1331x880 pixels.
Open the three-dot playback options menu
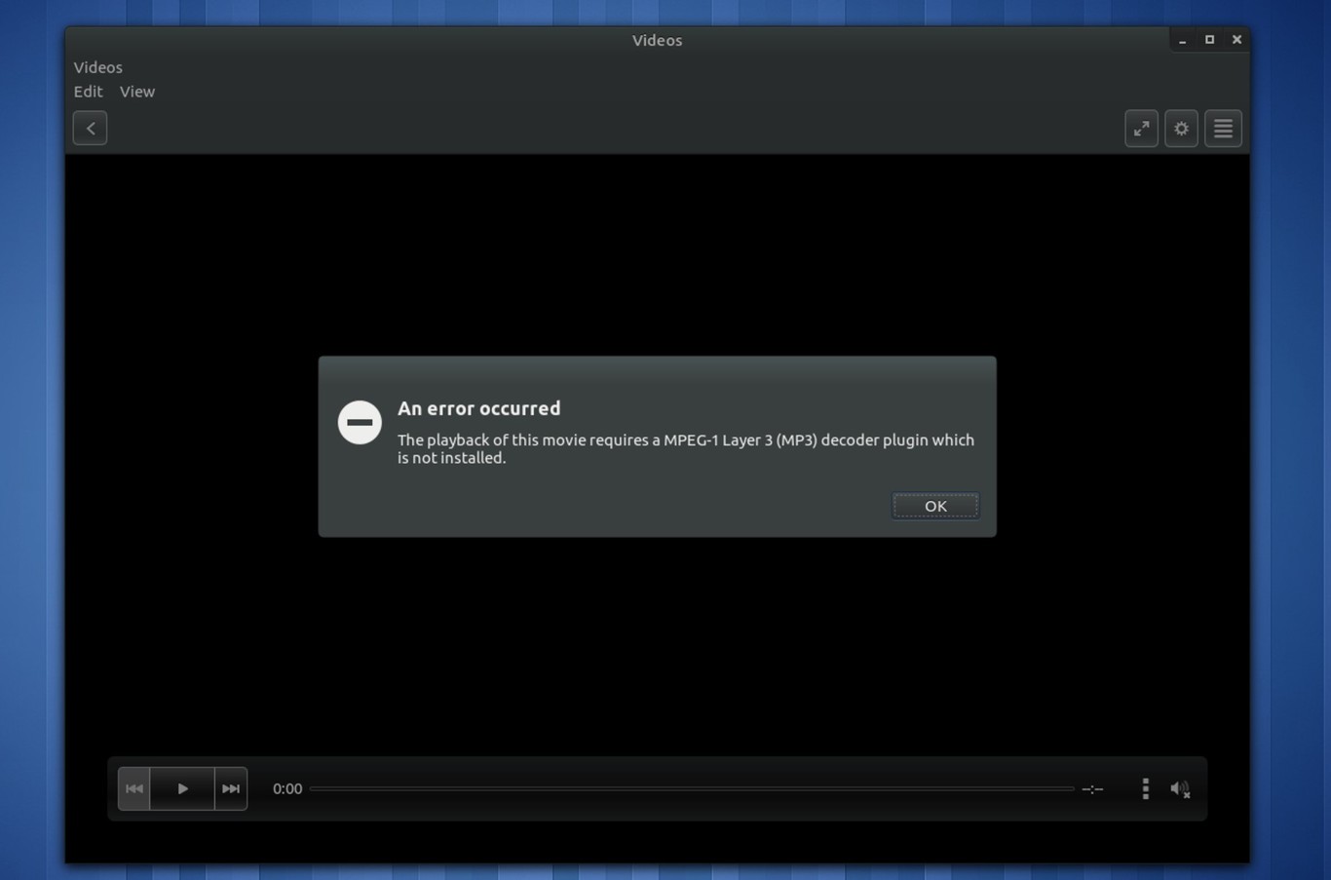(x=1145, y=788)
